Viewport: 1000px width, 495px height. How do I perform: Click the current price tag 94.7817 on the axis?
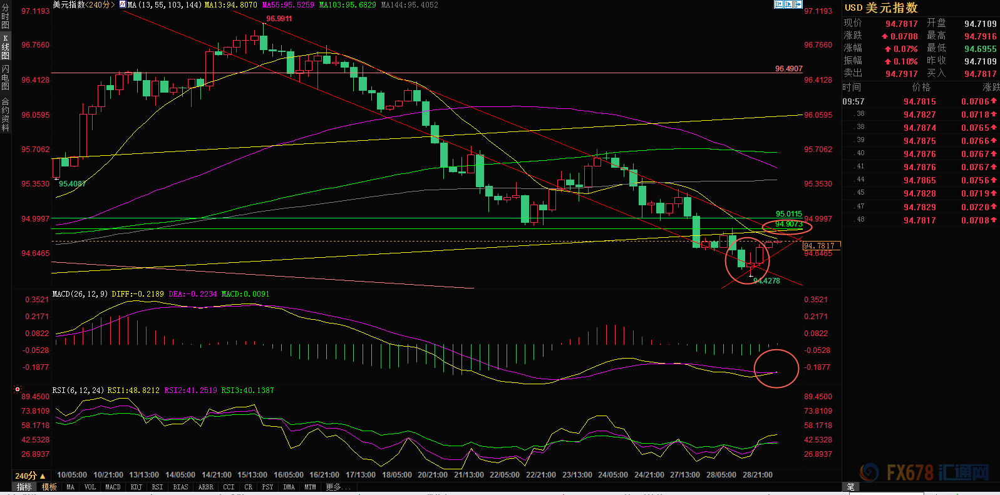click(821, 245)
